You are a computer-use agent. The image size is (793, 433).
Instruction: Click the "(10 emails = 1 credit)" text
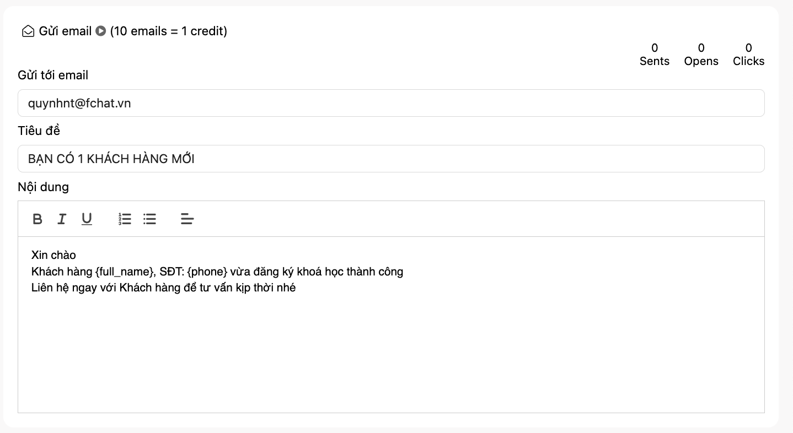point(169,31)
